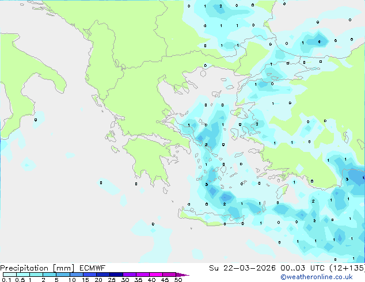Click the '00..03 UTC' time text
Screen dimensions: 365x282
click(302, 268)
